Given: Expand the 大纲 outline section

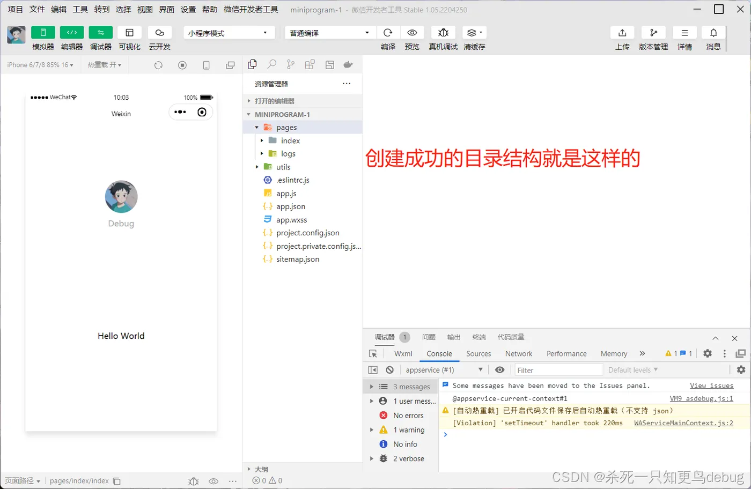Looking at the screenshot, I should (303, 469).
